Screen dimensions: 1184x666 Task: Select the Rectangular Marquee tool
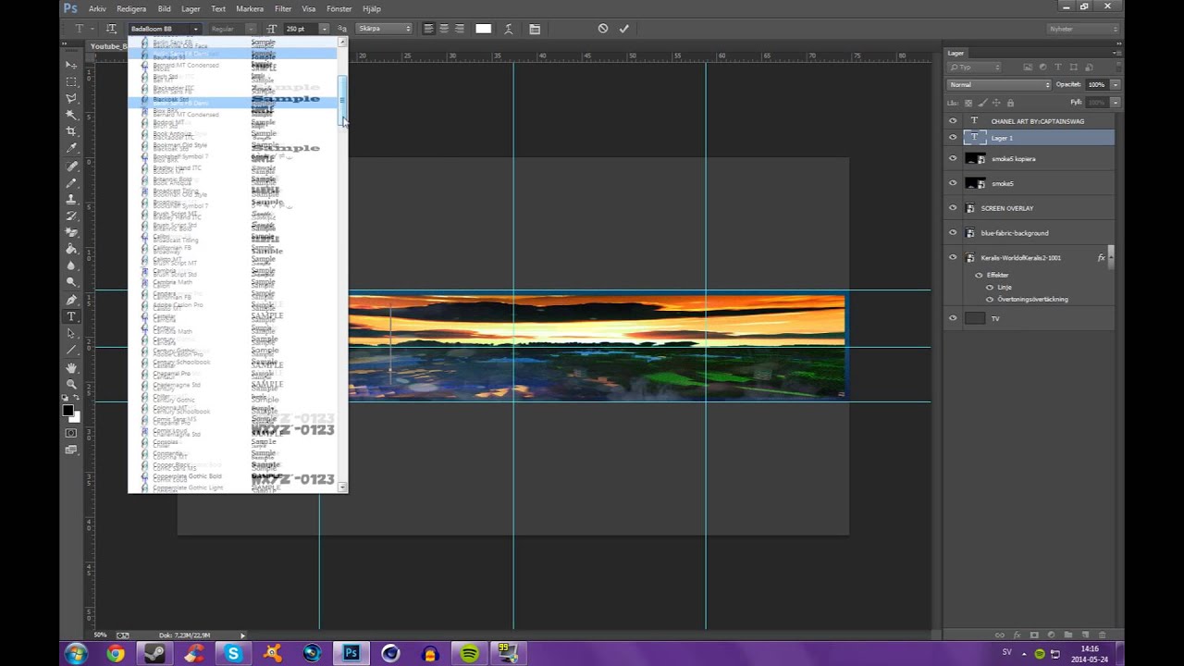coord(71,82)
